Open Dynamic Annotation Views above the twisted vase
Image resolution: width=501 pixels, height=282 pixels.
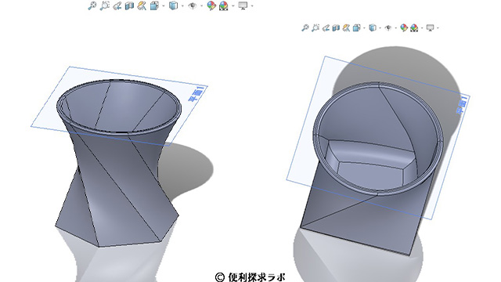(142, 5)
